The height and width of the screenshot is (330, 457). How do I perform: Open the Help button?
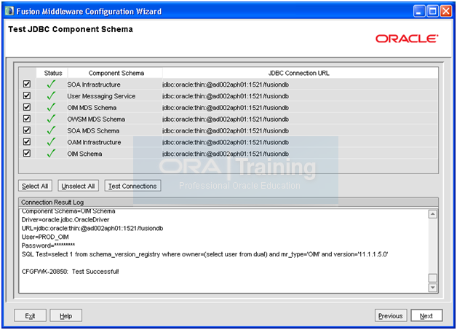coord(66,315)
